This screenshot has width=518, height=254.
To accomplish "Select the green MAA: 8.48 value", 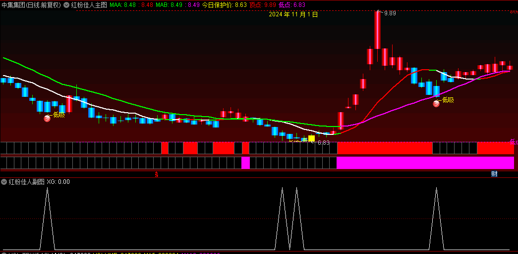I will point(122,5).
